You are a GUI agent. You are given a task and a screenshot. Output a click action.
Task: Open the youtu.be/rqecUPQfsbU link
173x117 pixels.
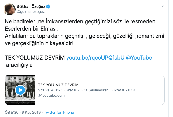91,58
